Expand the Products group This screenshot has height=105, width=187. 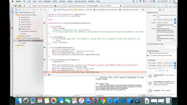coord(16,45)
